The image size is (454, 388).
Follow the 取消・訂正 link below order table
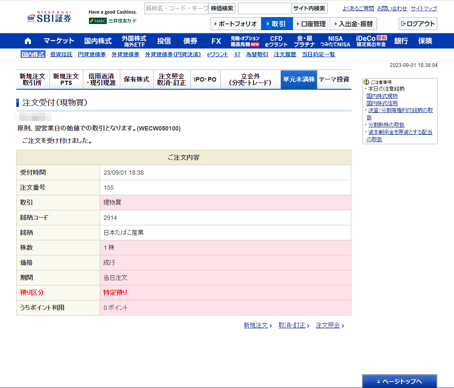coord(292,325)
